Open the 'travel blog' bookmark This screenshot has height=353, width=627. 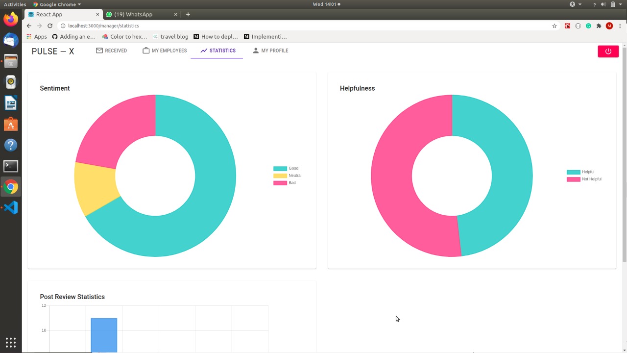point(170,36)
